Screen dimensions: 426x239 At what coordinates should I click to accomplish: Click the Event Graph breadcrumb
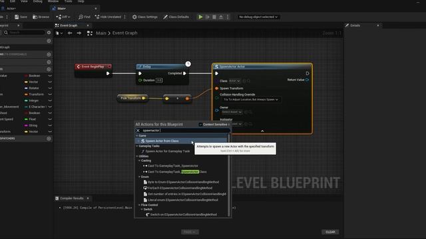click(124, 33)
